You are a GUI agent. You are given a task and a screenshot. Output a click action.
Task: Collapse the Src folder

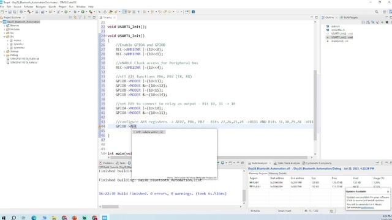click(4, 37)
